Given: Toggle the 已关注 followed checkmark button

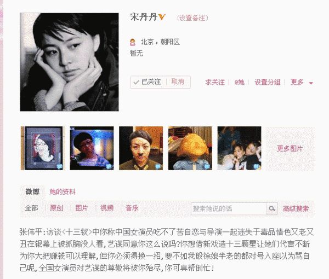Looking at the screenshot, I should [x=148, y=82].
